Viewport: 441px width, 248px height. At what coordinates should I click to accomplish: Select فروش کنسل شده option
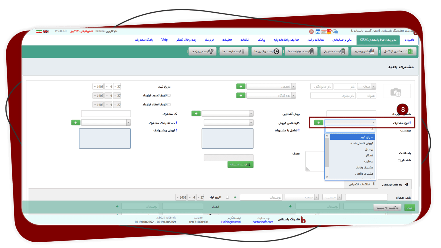click(352, 143)
